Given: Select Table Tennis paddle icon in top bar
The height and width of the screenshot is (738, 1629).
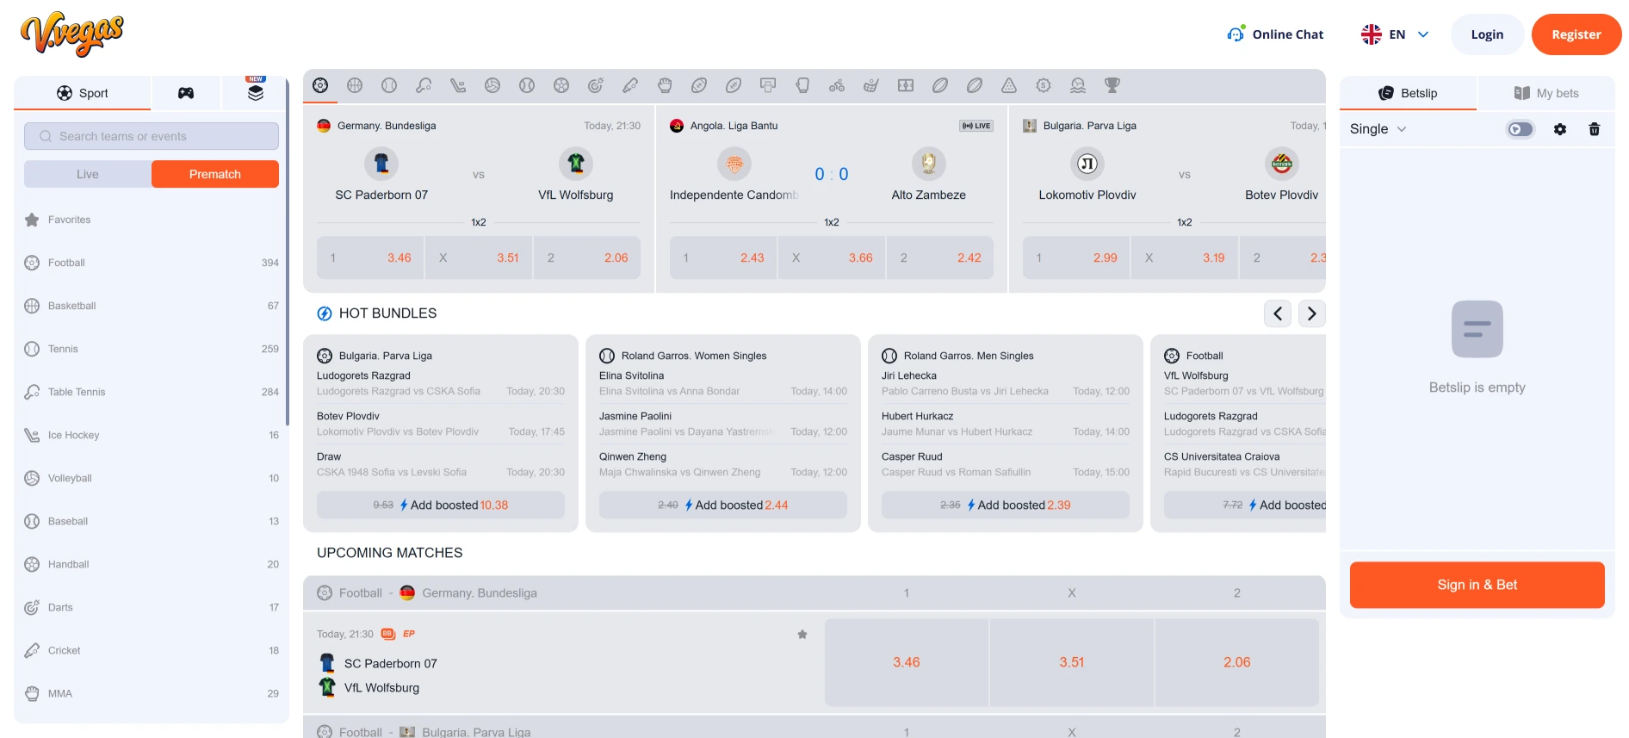Looking at the screenshot, I should (424, 85).
